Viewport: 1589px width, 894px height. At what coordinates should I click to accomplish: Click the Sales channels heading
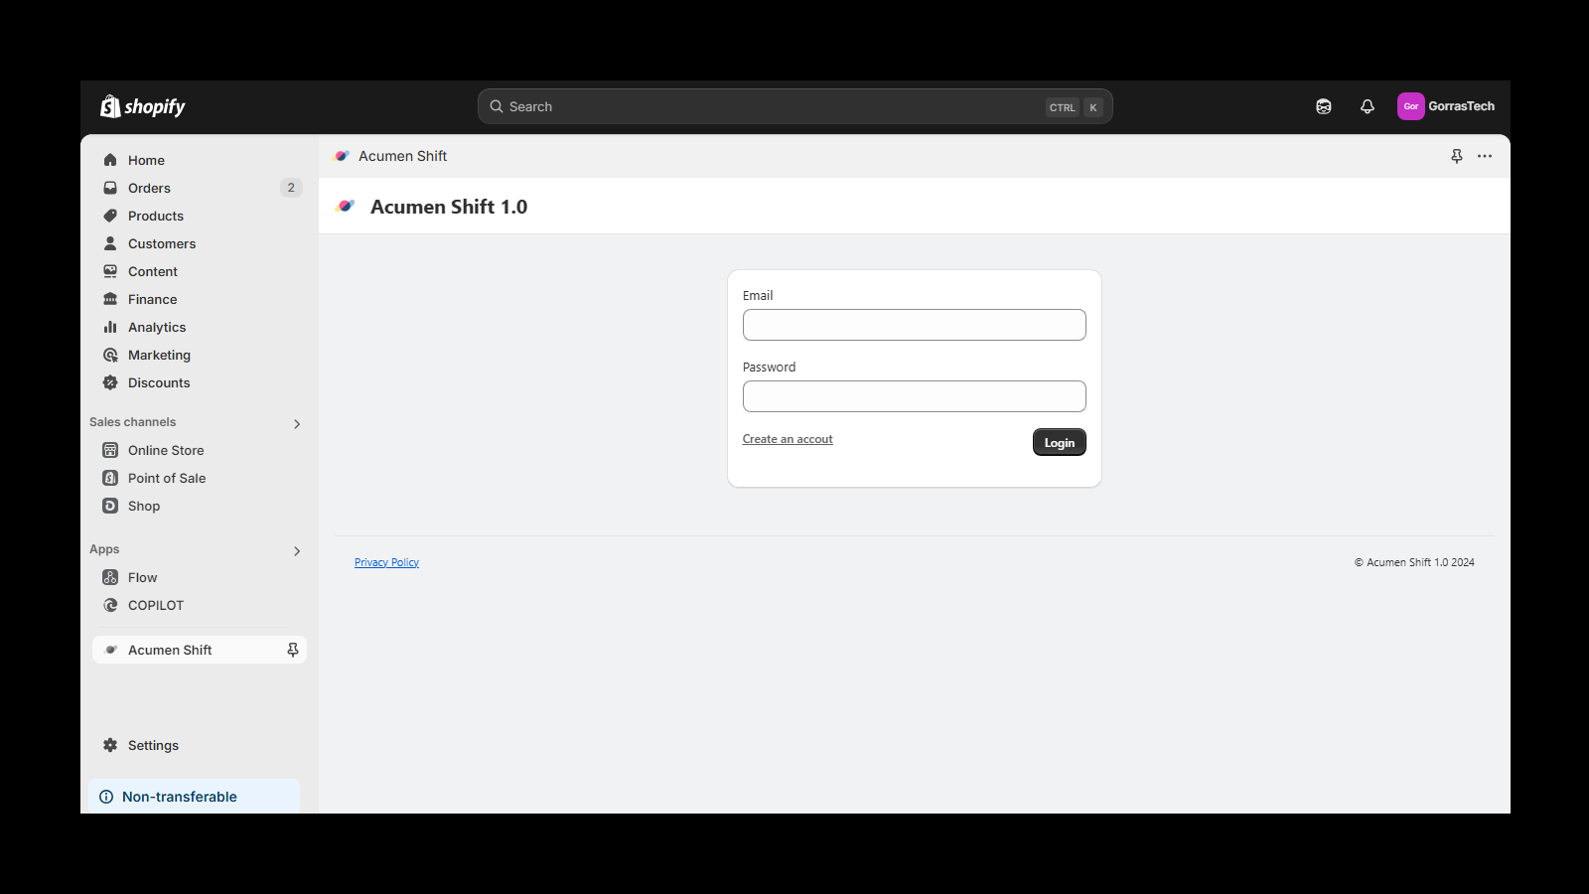[x=132, y=422]
